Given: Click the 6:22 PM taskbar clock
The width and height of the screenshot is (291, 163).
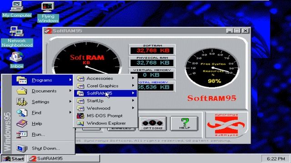Looking at the screenshot, I should coord(276,159).
